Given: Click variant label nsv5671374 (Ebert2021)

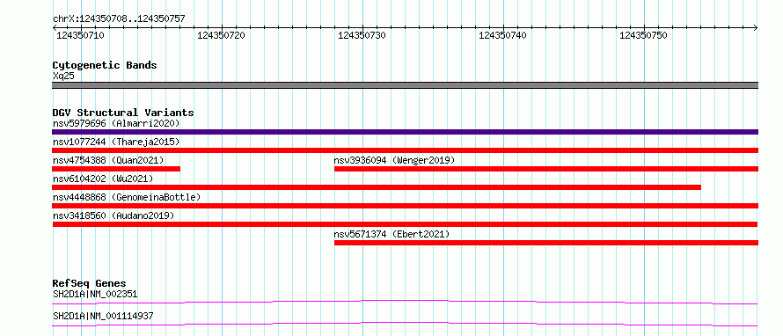Looking at the screenshot, I should click(x=392, y=234).
